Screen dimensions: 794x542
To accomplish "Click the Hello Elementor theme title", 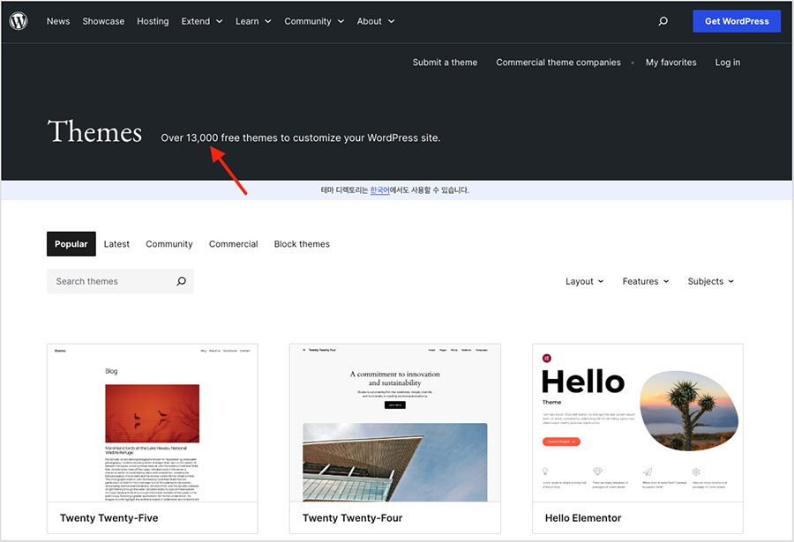I will tap(583, 517).
